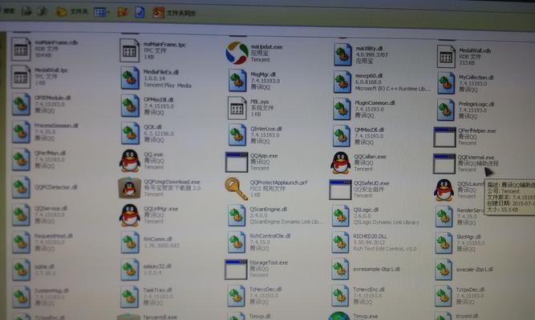Image resolution: width=535 pixels, height=320 pixels.
Task: Click the PreloginLogic.dll file name
Action: [476, 104]
